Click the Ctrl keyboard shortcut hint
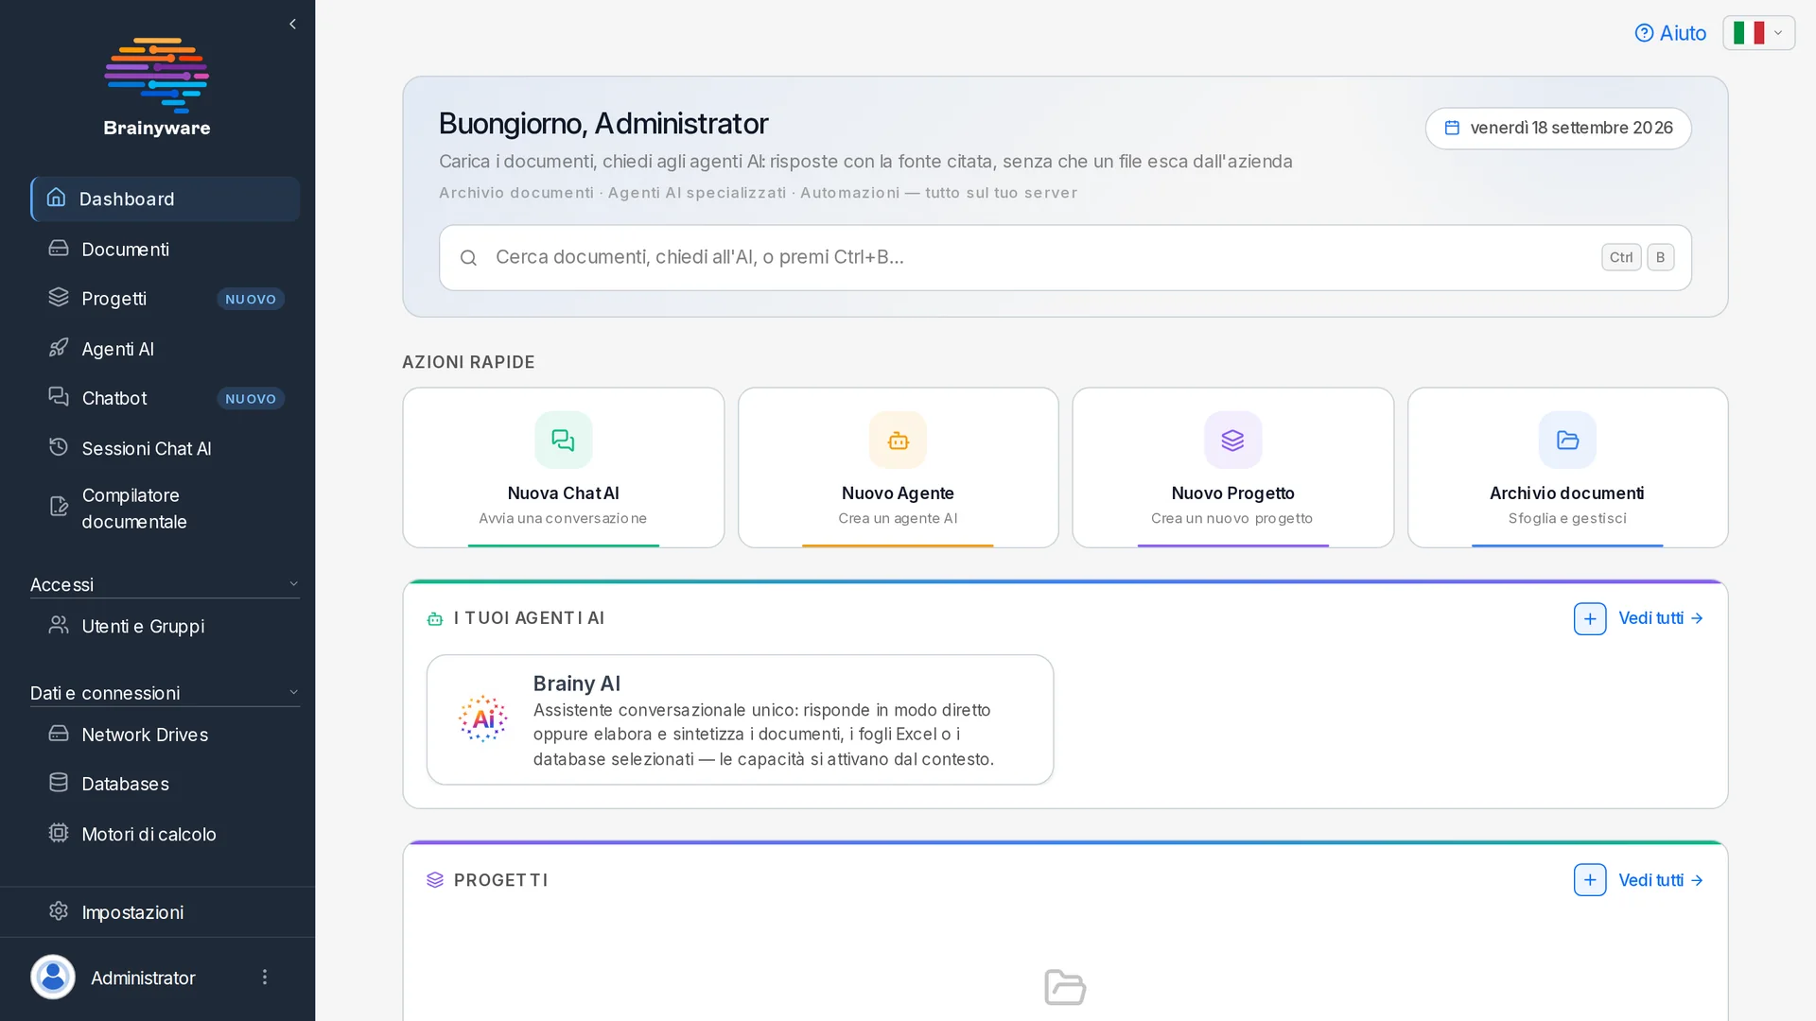The height and width of the screenshot is (1021, 1816). click(x=1621, y=257)
